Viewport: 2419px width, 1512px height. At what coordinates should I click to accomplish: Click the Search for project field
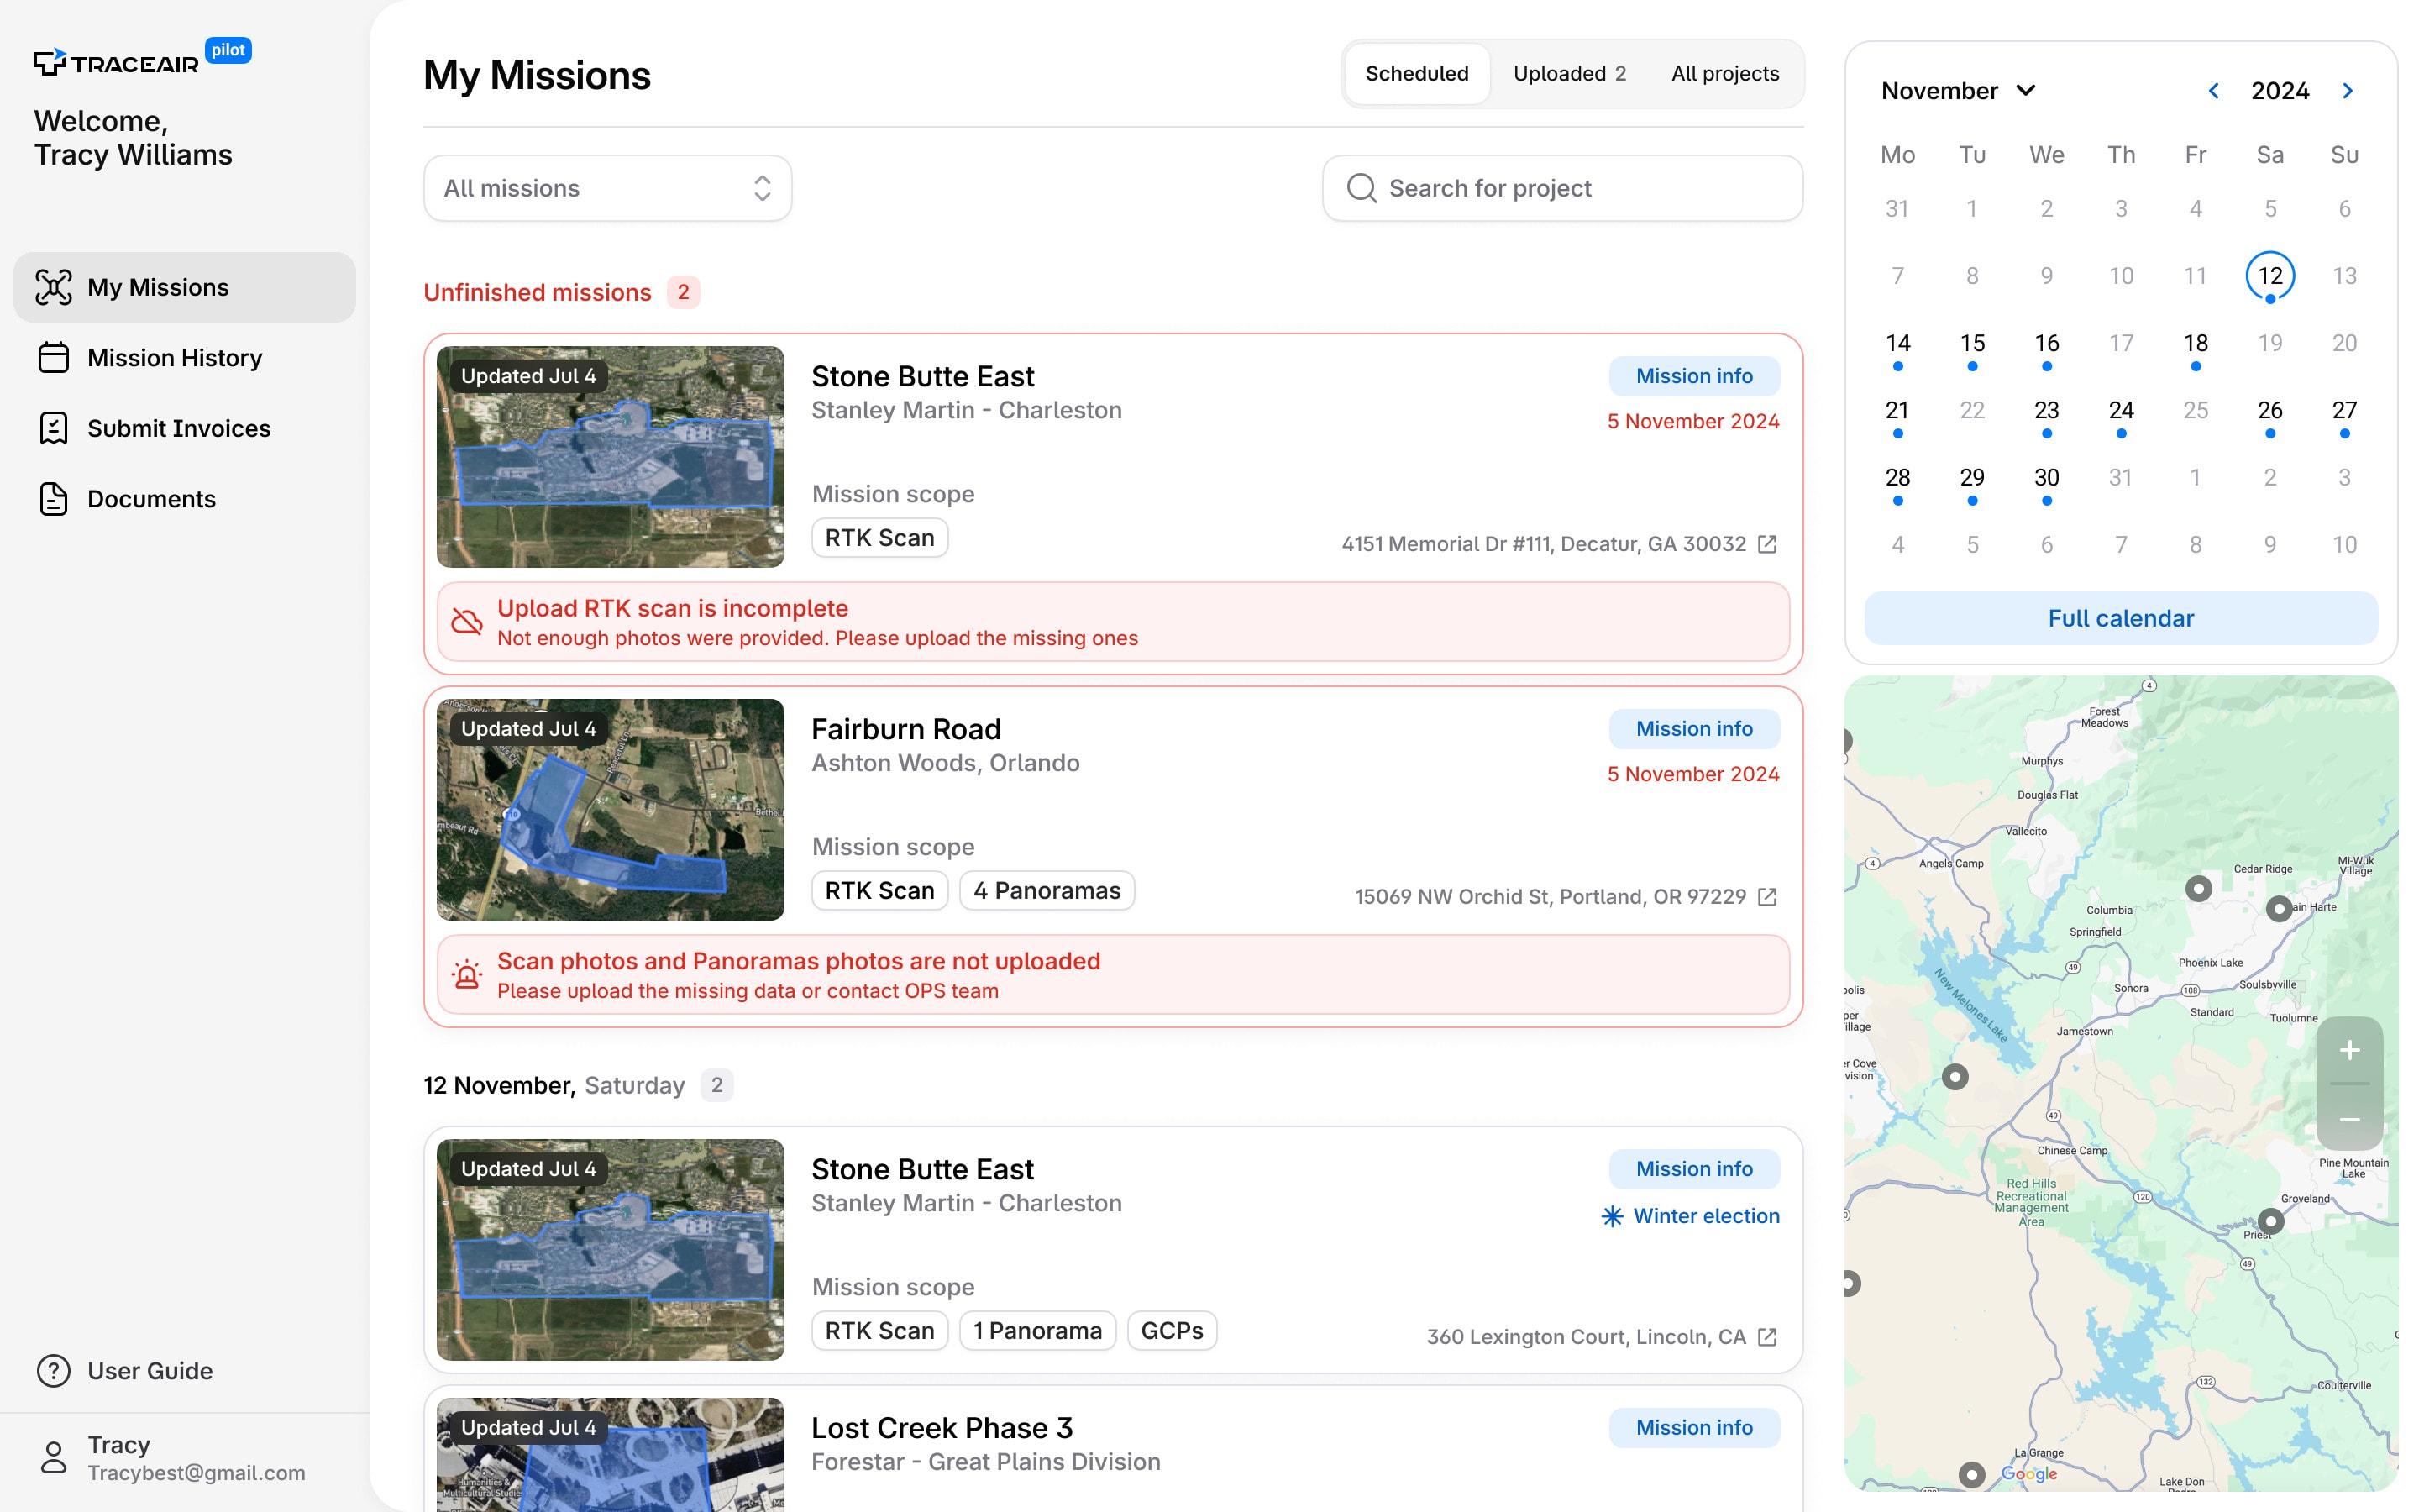coord(1562,188)
